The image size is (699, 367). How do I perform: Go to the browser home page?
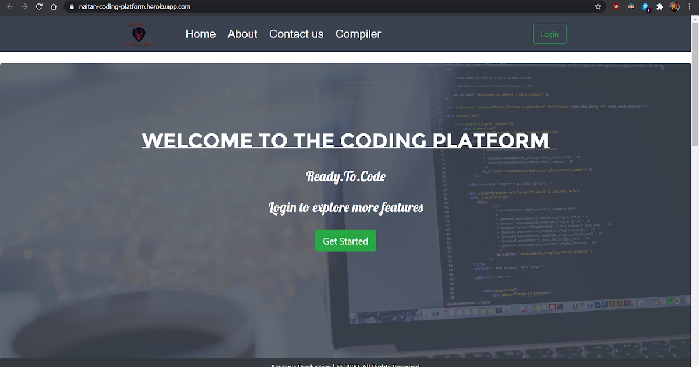pyautogui.click(x=53, y=7)
